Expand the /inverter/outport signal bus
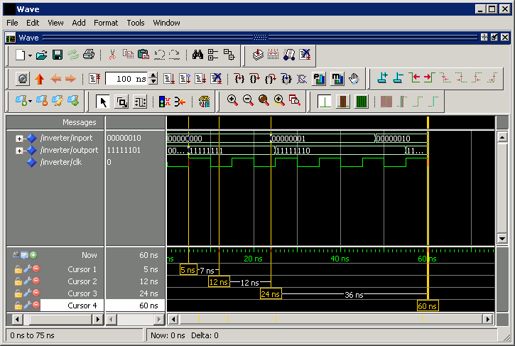 pyautogui.click(x=19, y=151)
